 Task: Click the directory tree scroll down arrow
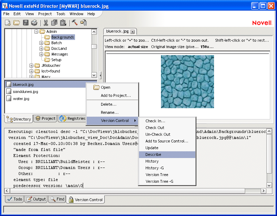tap(94, 75)
